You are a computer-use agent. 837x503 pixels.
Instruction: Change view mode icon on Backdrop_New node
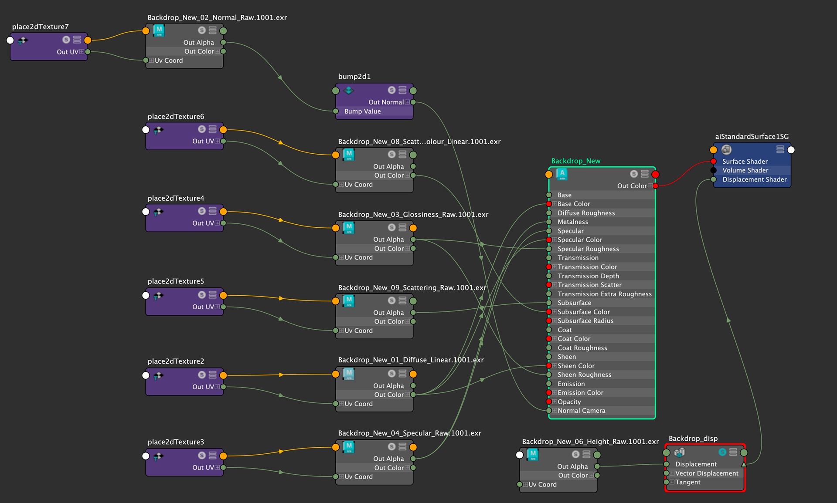(x=644, y=174)
